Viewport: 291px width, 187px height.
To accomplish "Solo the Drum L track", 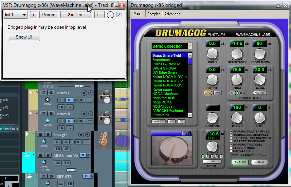I will [x=51, y=93].
